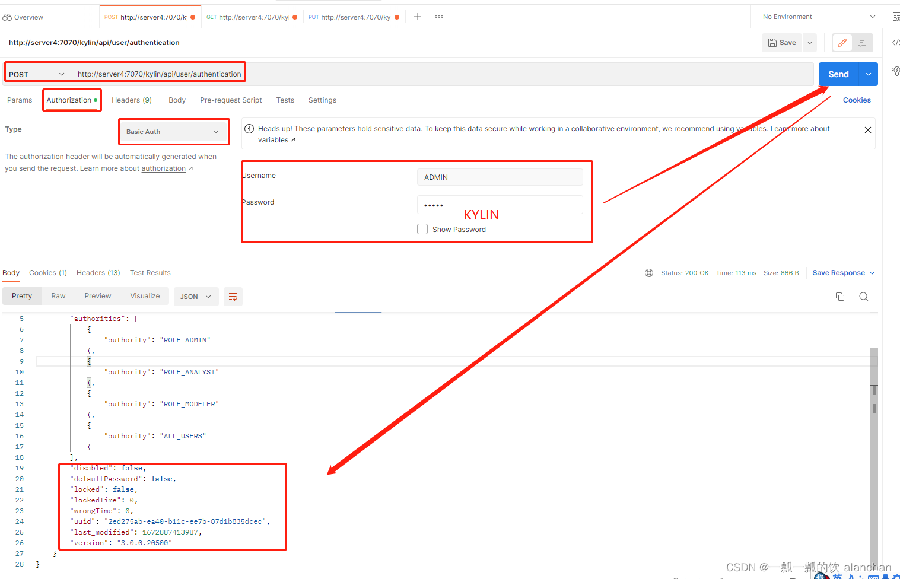This screenshot has height=579, width=900.
Task: Click the uuid value in response
Action: pyautogui.click(x=185, y=521)
